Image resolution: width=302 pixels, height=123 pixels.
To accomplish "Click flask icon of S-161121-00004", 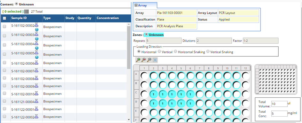I will (x=36, y=101).
